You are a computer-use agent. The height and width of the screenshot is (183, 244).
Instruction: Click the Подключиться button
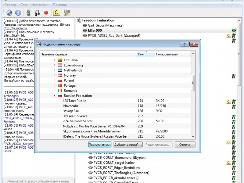(x=100, y=145)
